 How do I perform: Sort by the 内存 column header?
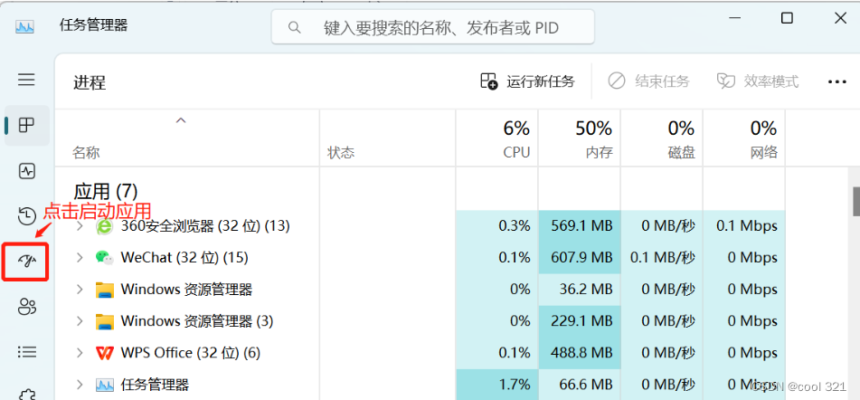[x=599, y=153]
